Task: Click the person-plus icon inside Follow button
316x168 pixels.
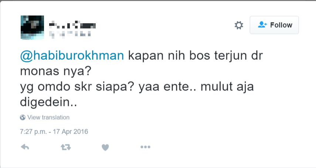Action: point(262,25)
